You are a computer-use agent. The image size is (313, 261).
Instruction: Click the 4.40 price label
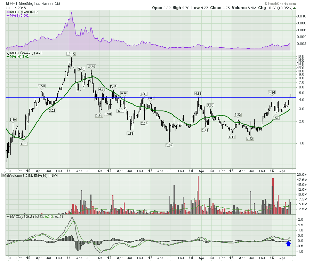click(x=124, y=93)
